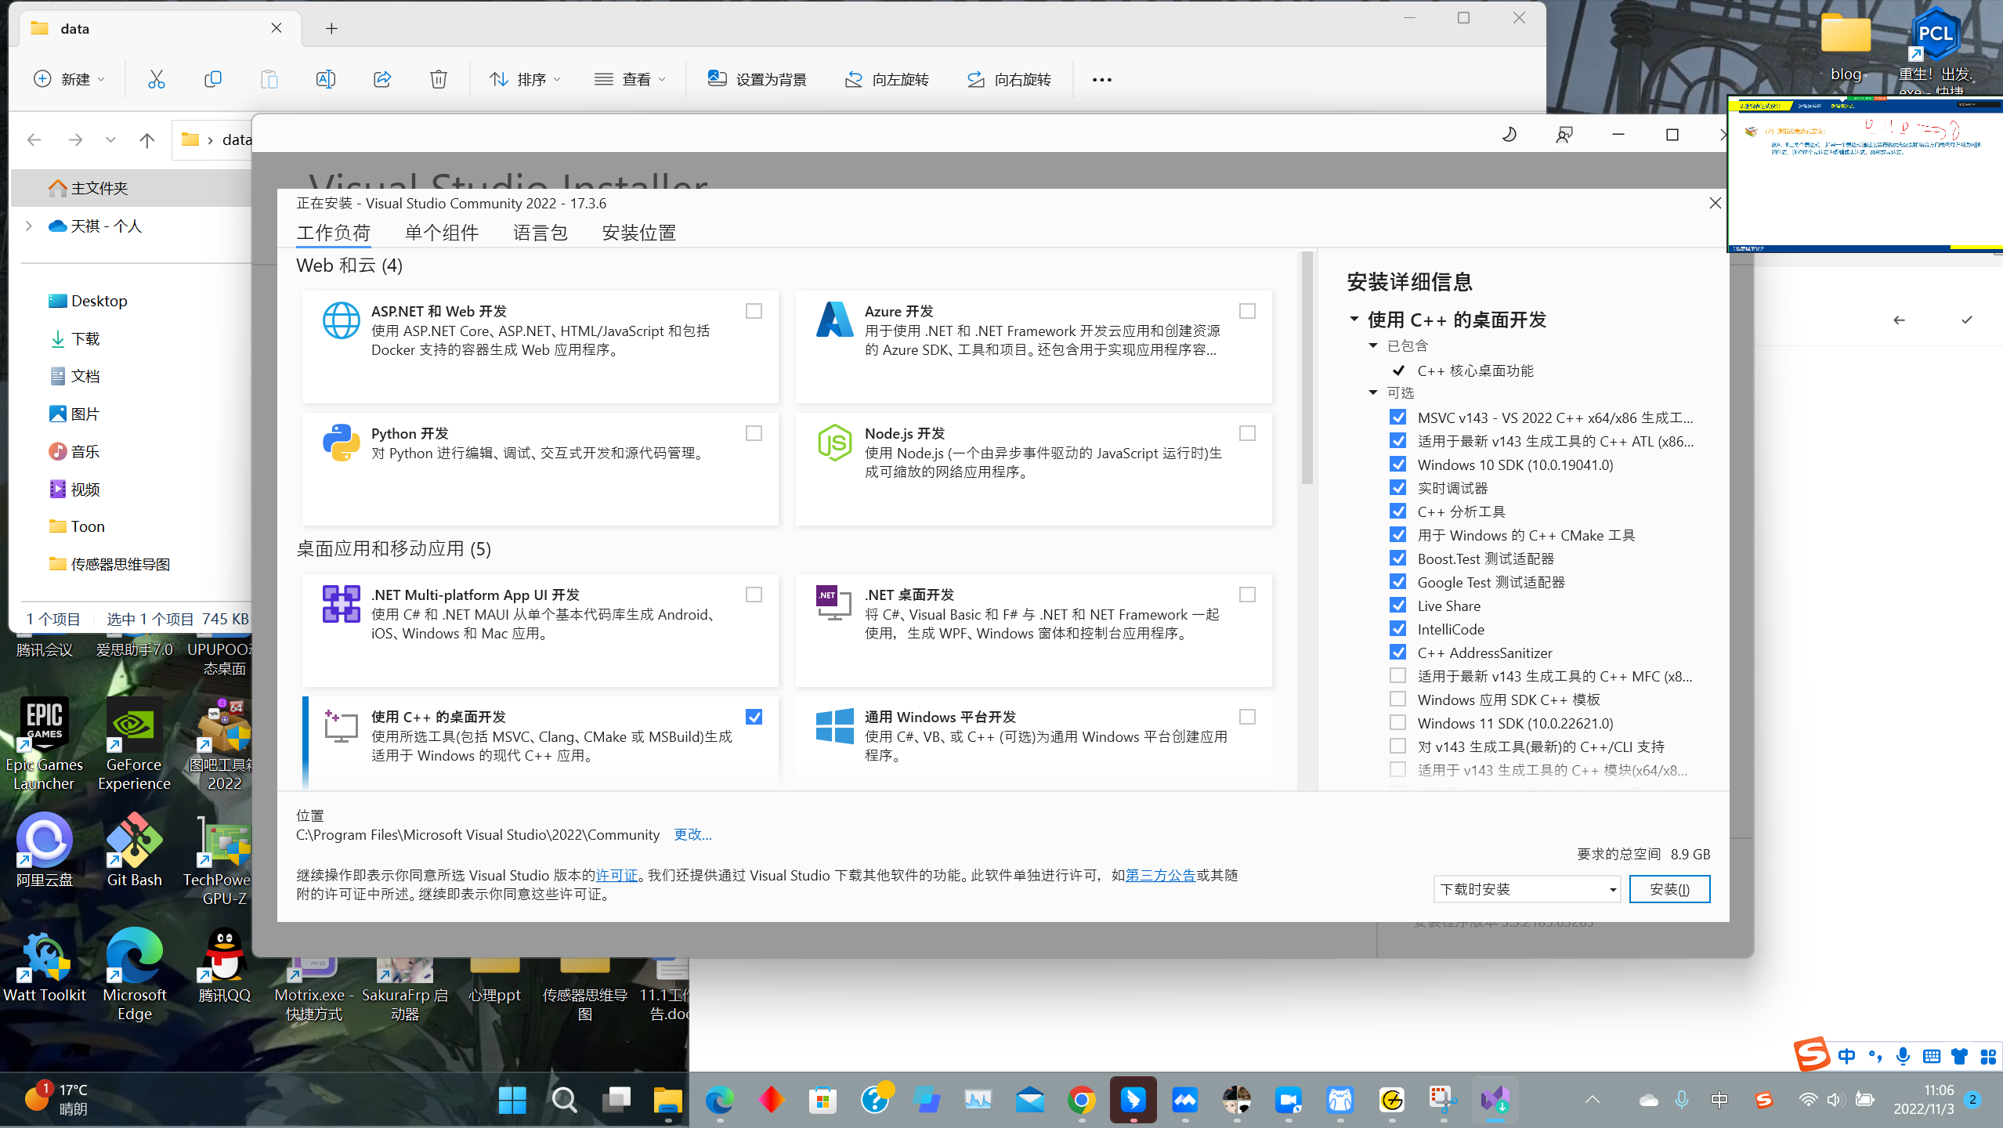Click the ASP.NET and Web globe icon
Viewport: 2003px width, 1128px height.
pos(342,320)
